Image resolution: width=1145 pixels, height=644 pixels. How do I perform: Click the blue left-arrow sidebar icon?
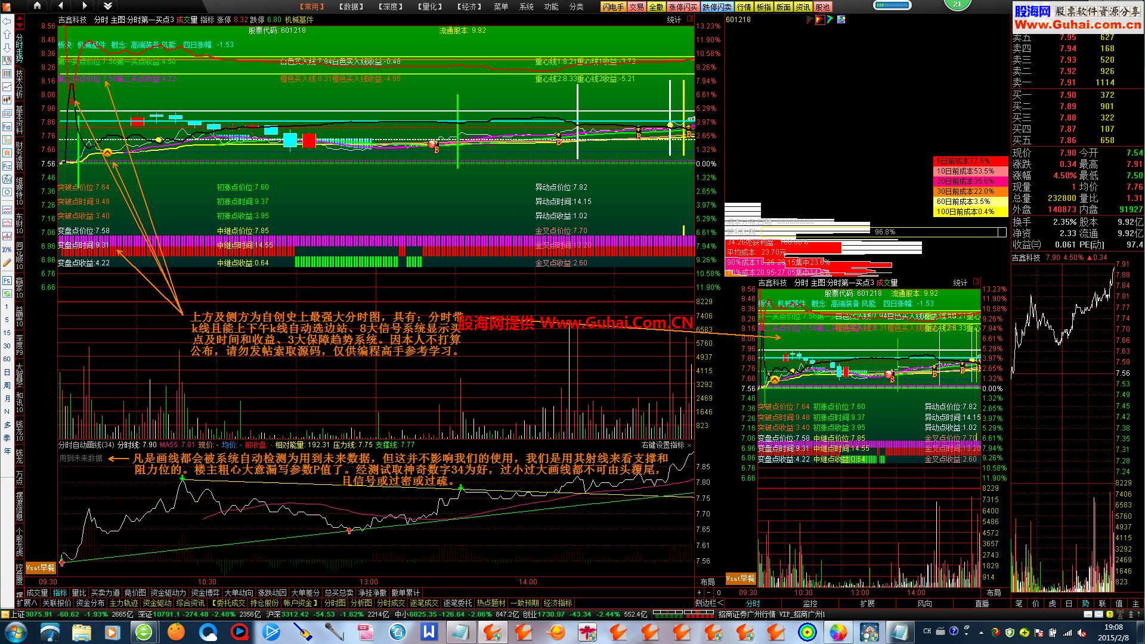[x=7, y=21]
